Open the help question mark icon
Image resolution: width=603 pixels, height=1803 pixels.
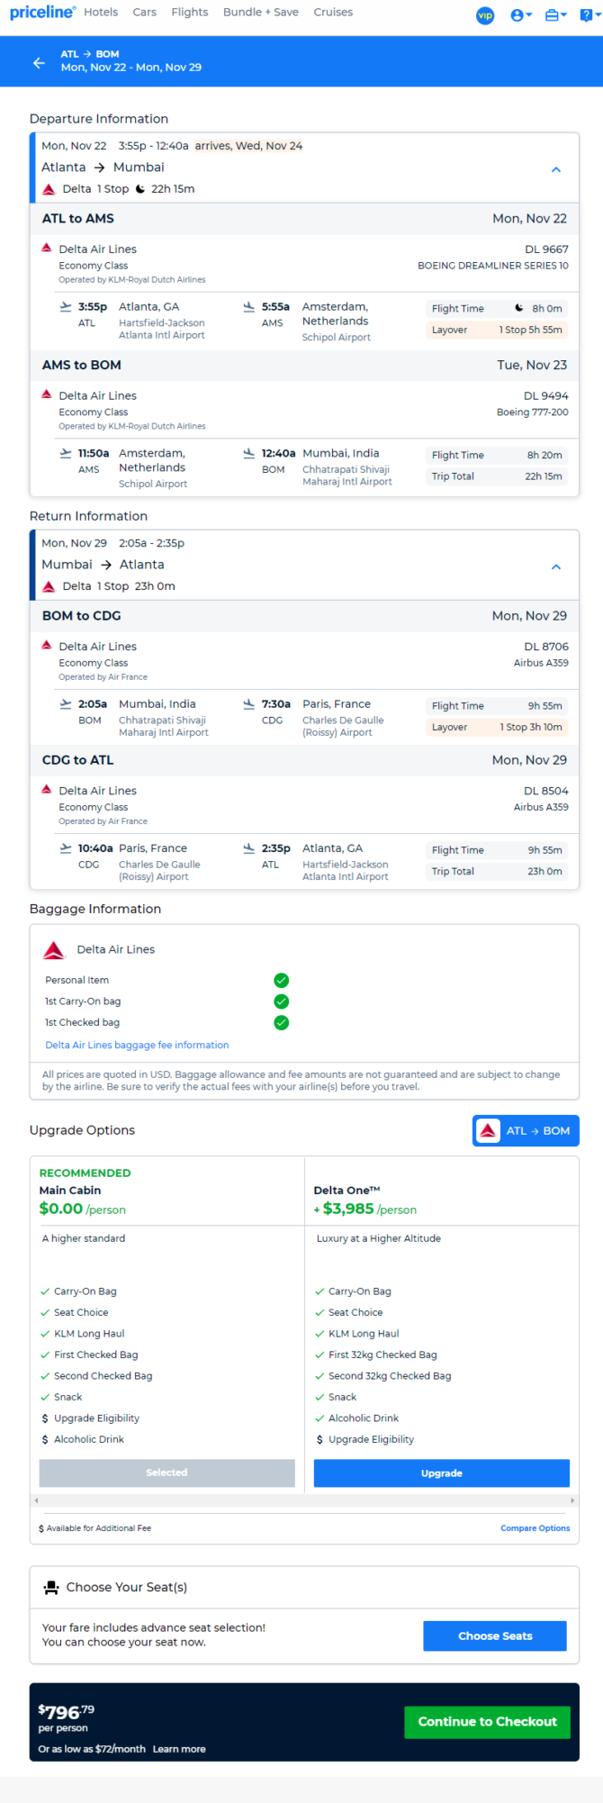click(x=589, y=15)
